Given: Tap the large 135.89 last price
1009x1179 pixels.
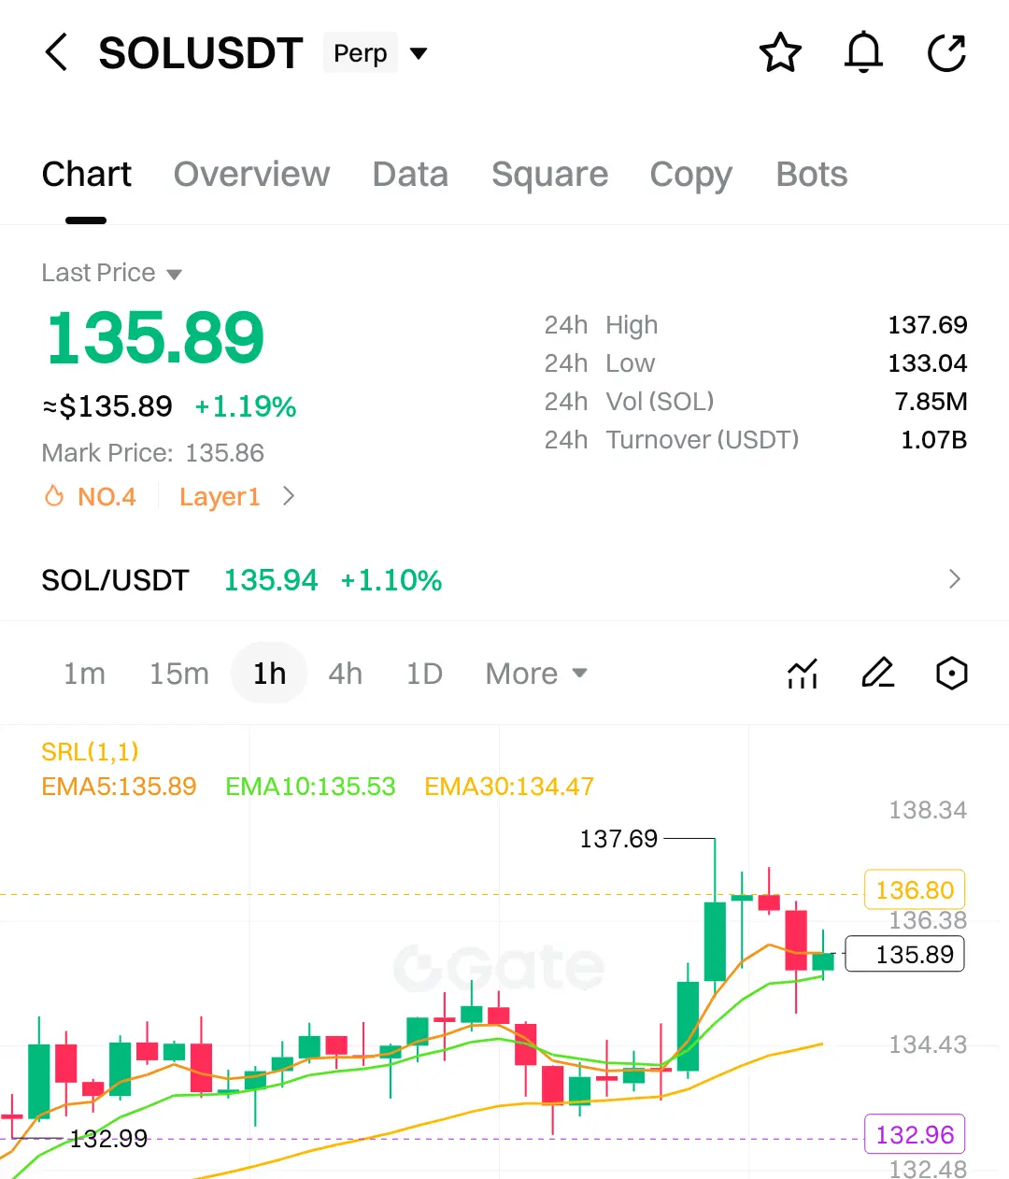Looking at the screenshot, I should coord(155,338).
